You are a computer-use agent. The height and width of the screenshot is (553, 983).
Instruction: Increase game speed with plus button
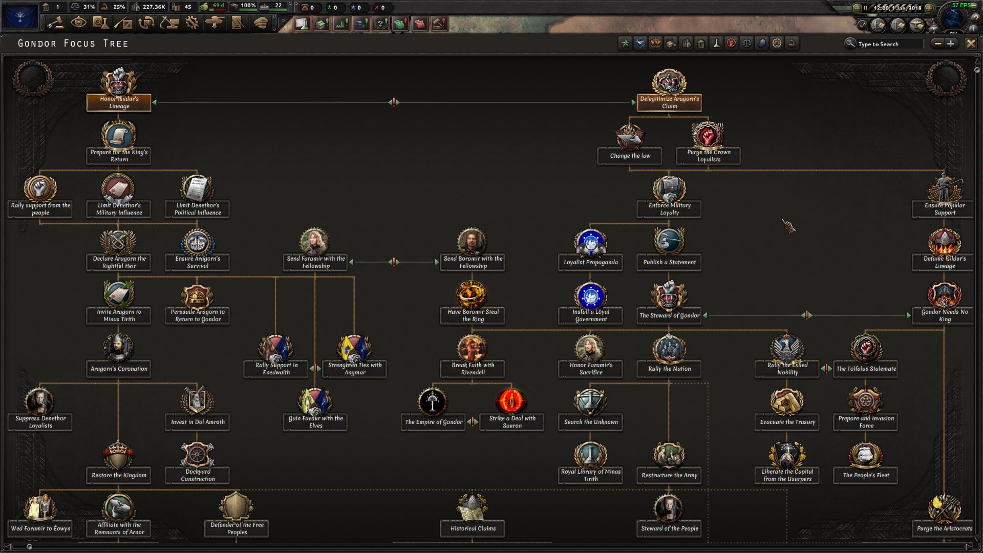[x=929, y=8]
